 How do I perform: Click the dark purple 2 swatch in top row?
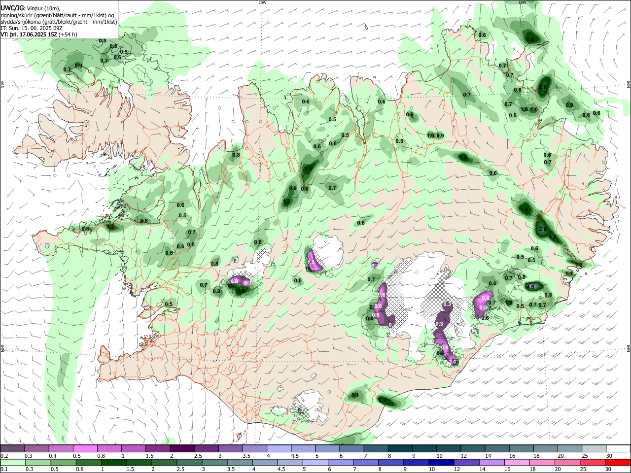click(181, 448)
